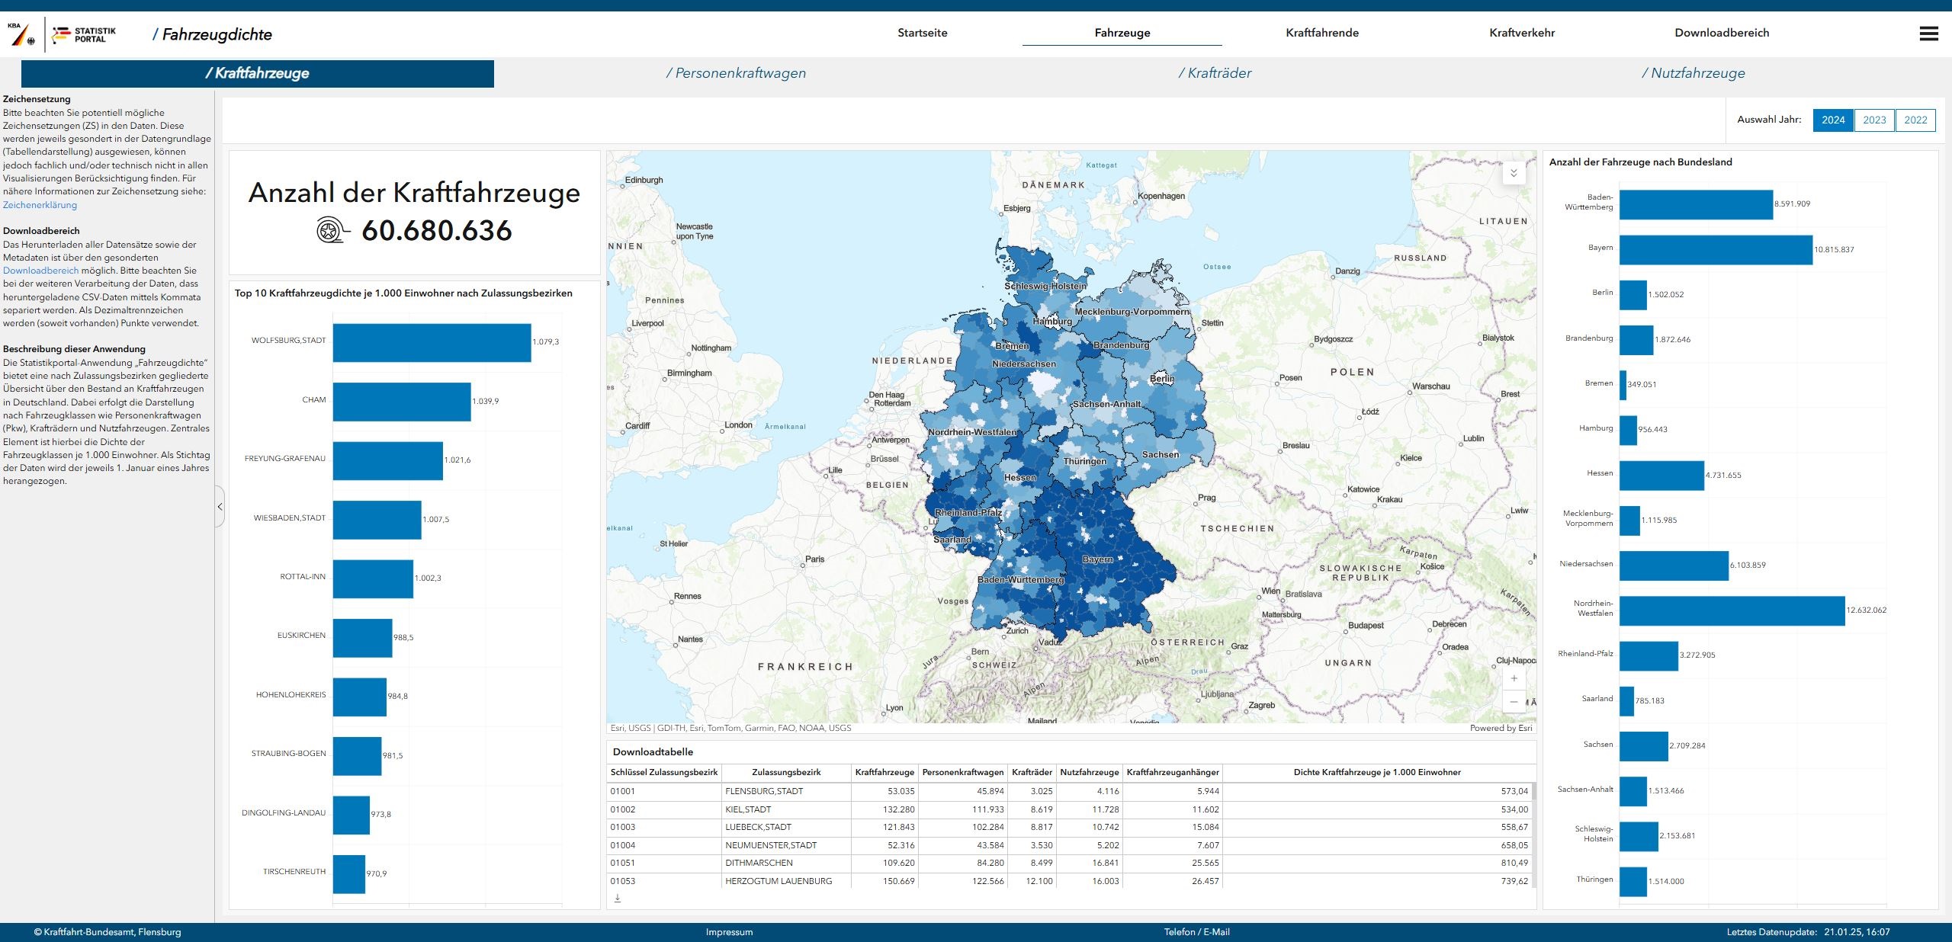Viewport: 1952px width, 942px height.
Task: Download the table via download icon
Action: (618, 899)
